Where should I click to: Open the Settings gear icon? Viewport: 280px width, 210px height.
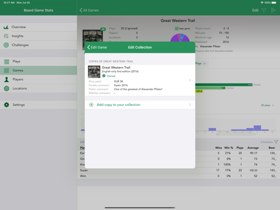7,105
